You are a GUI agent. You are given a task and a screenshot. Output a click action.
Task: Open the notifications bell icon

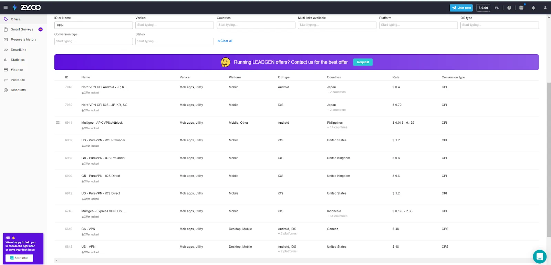click(533, 8)
